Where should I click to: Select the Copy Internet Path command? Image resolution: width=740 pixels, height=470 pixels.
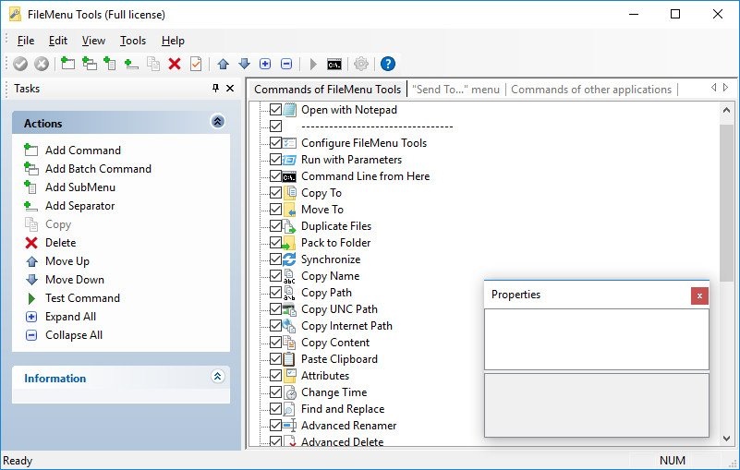346,326
